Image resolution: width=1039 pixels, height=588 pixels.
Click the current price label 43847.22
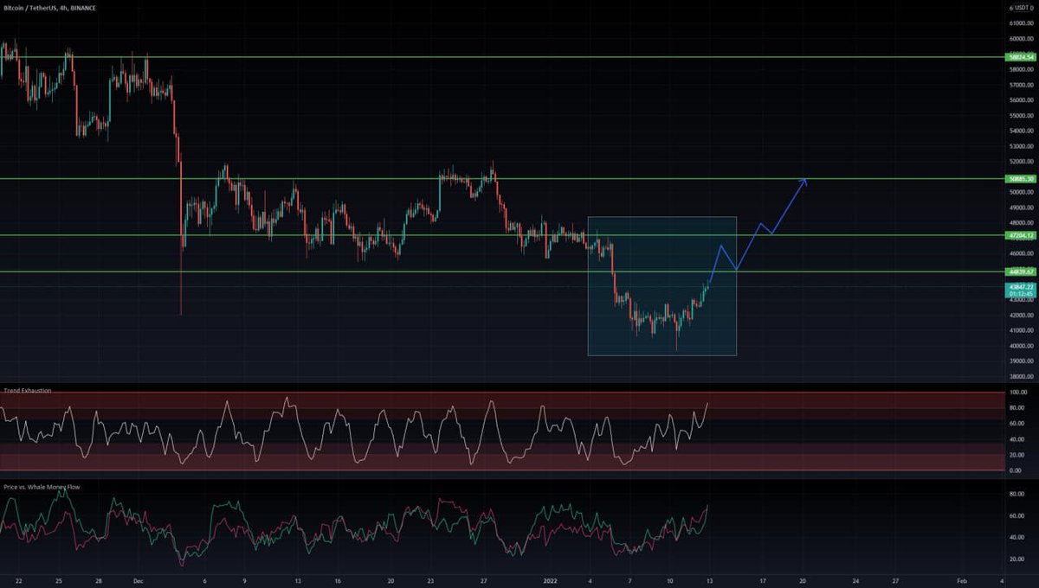1021,286
